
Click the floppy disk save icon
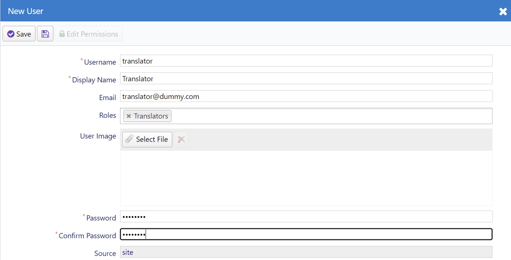click(45, 34)
